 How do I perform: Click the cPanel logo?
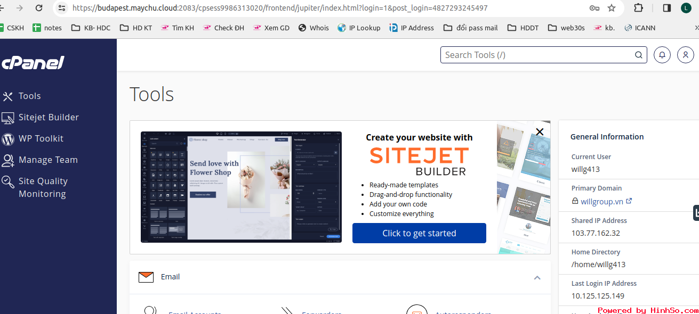(33, 63)
